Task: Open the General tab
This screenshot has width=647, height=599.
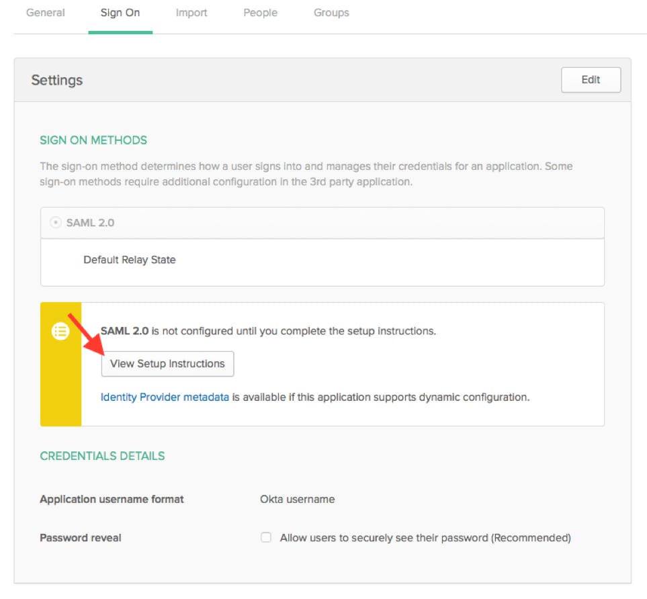Action: click(46, 13)
